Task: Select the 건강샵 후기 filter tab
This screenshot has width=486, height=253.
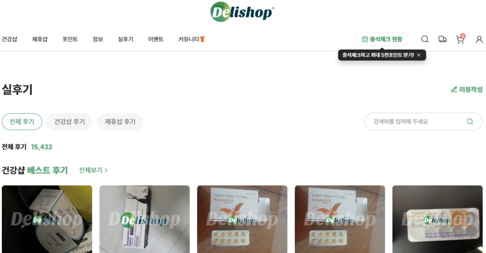Action: click(x=69, y=122)
